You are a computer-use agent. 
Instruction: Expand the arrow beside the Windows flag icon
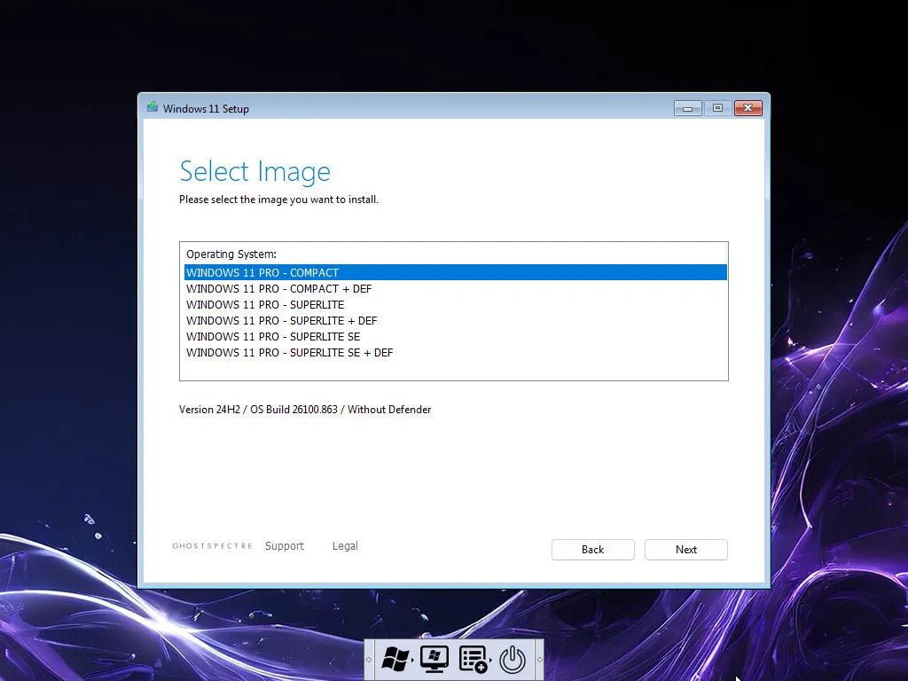tap(412, 660)
